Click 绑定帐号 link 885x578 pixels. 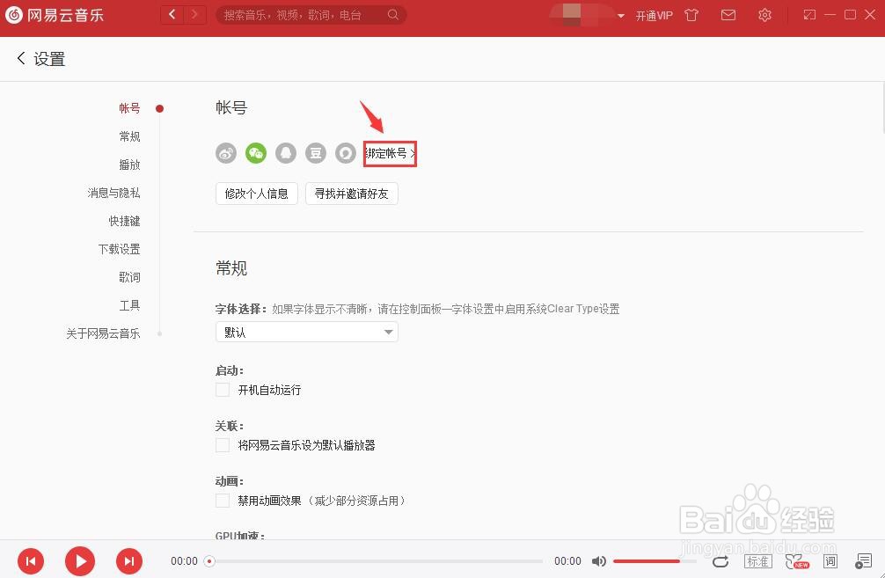[x=390, y=153]
